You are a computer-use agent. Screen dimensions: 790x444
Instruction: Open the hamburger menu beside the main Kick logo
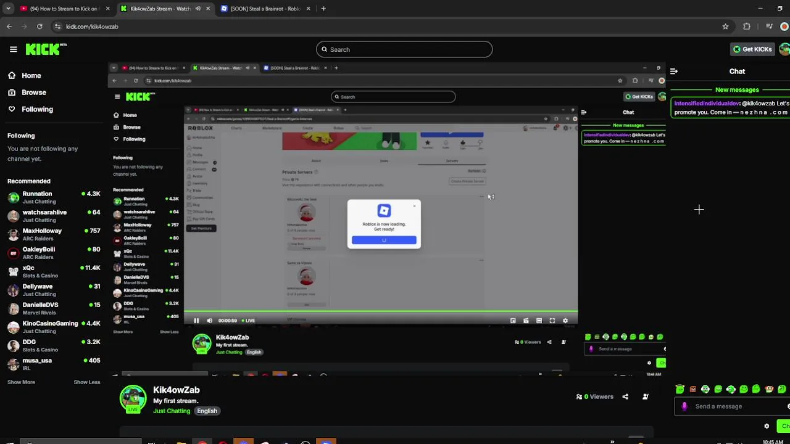13,49
